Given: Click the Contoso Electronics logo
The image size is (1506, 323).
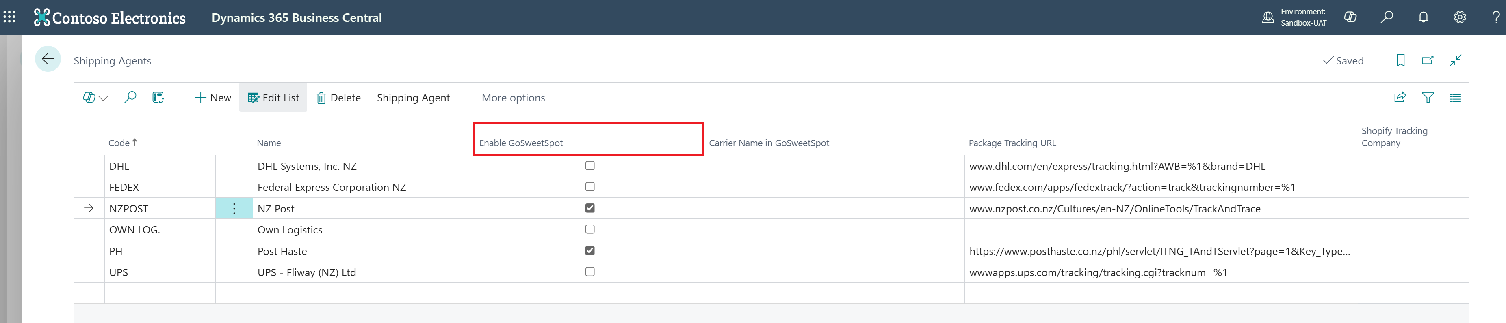Looking at the screenshot, I should (109, 17).
